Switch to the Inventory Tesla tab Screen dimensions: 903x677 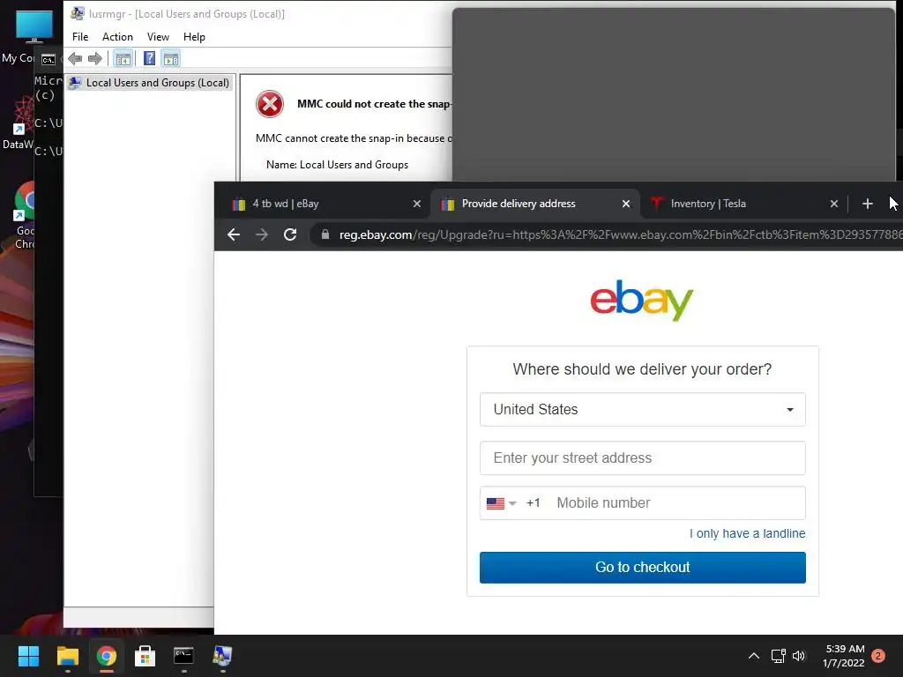point(743,204)
